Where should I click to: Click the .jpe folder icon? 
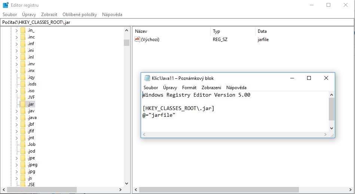(x=23, y=158)
